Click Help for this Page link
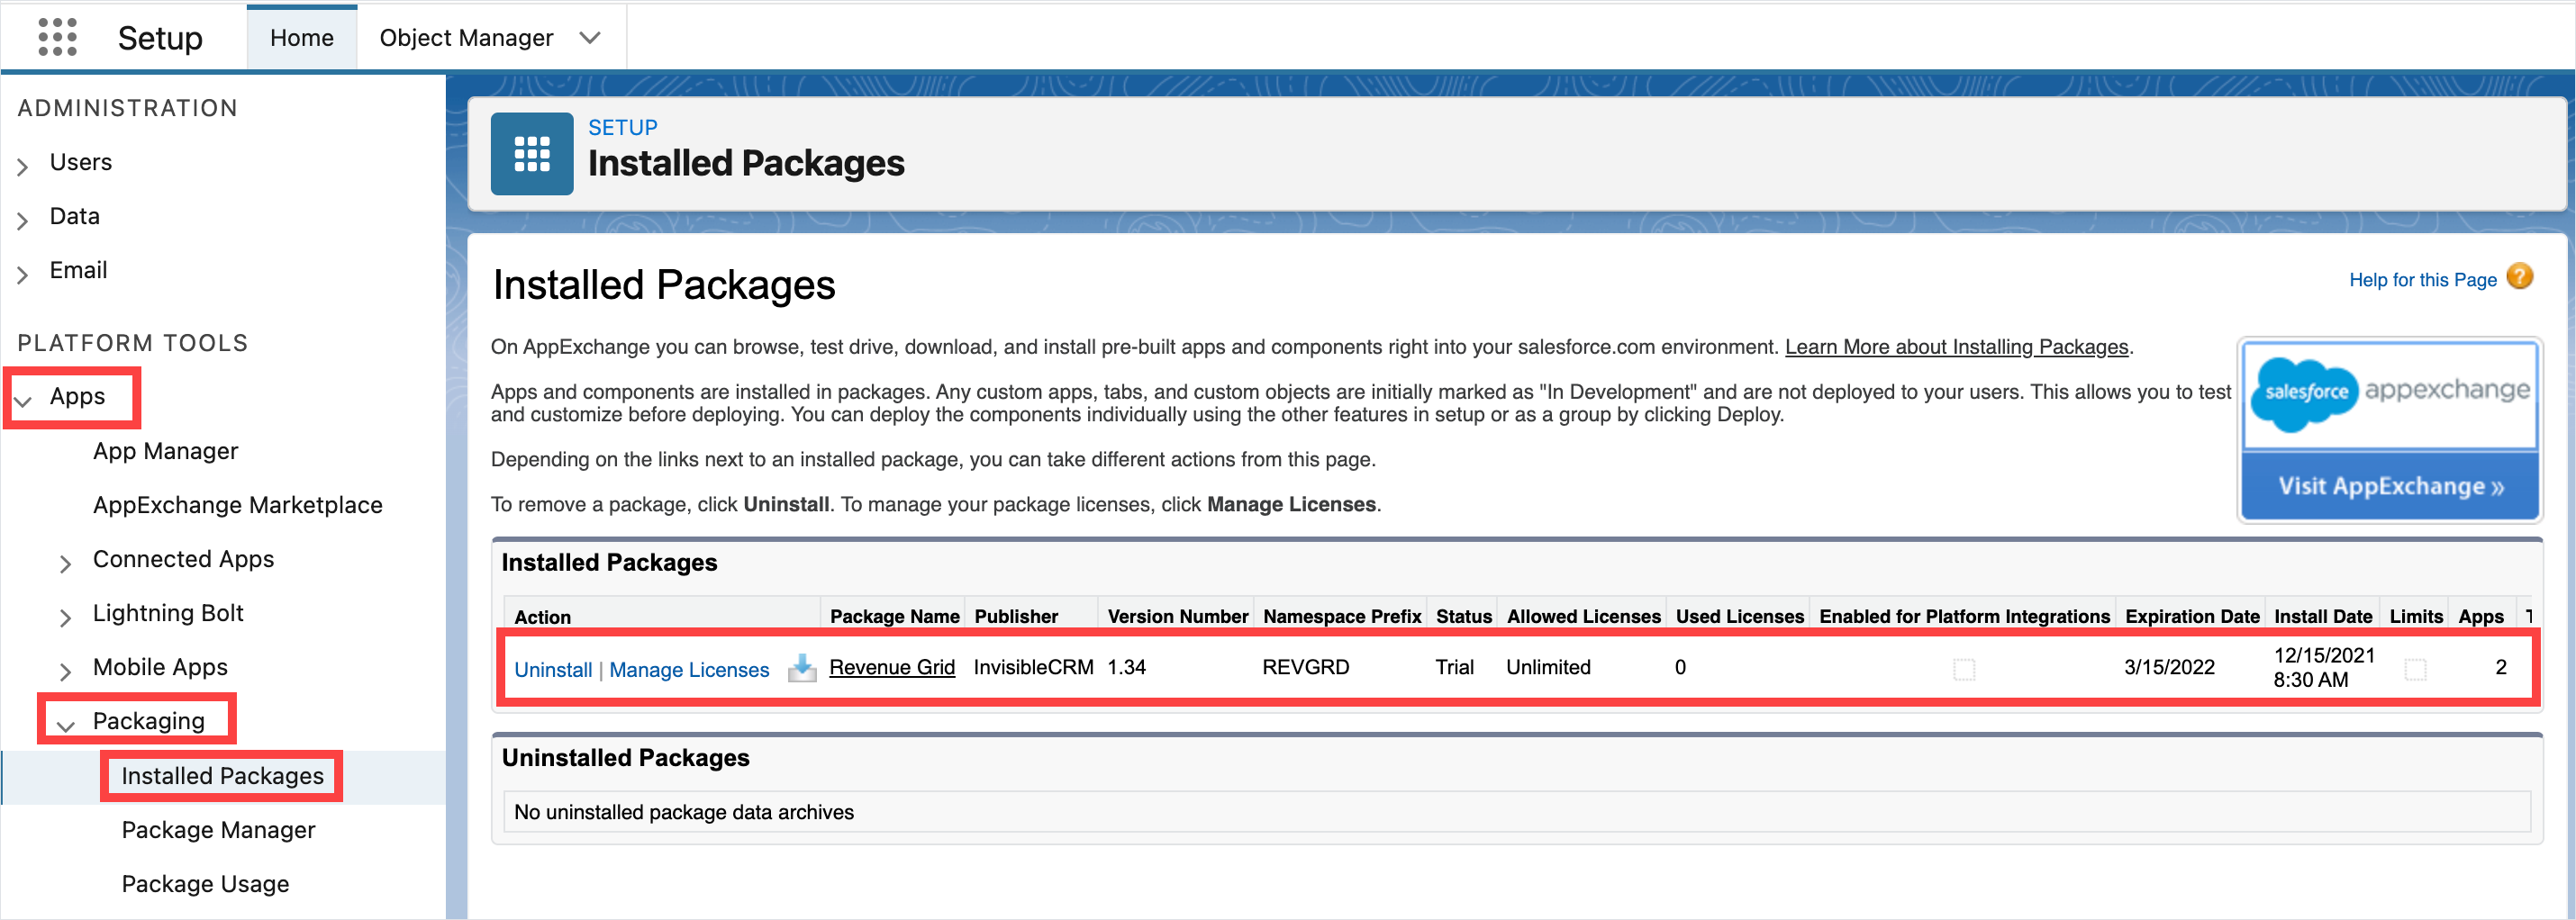 [x=2422, y=280]
